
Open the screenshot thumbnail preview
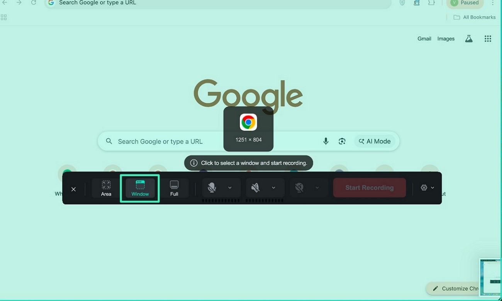pos(490,277)
